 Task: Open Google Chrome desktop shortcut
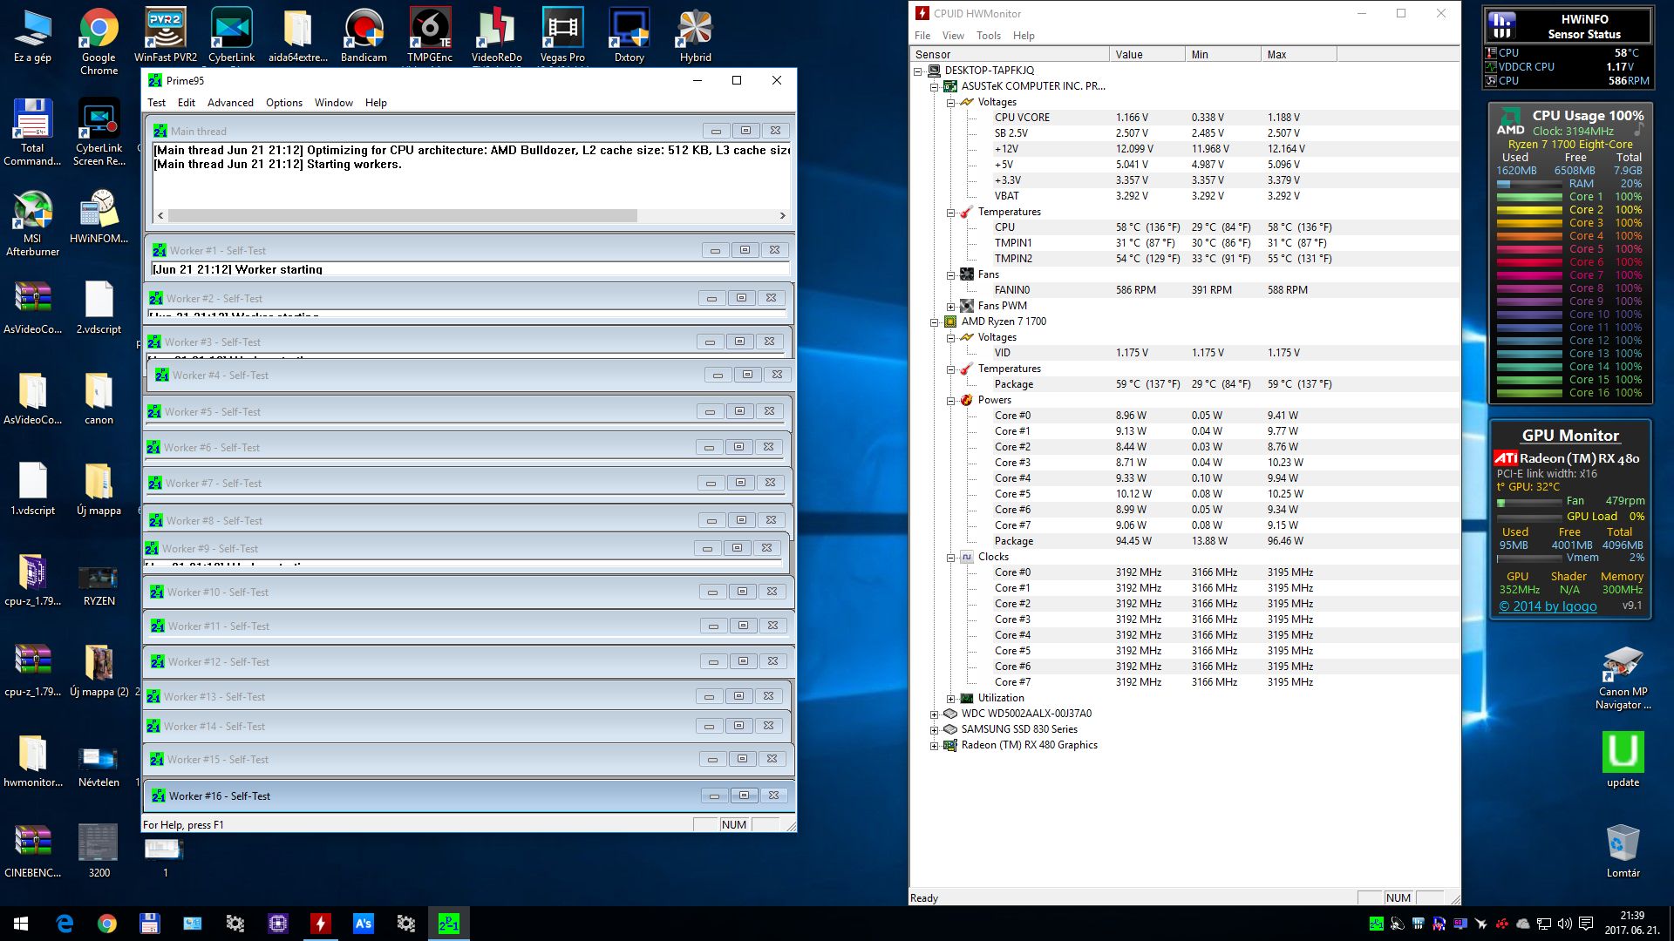point(99,42)
